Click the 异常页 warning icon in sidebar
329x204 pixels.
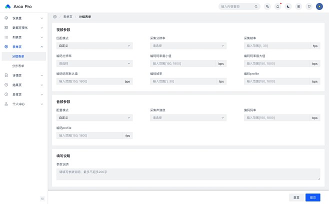coord(6,94)
